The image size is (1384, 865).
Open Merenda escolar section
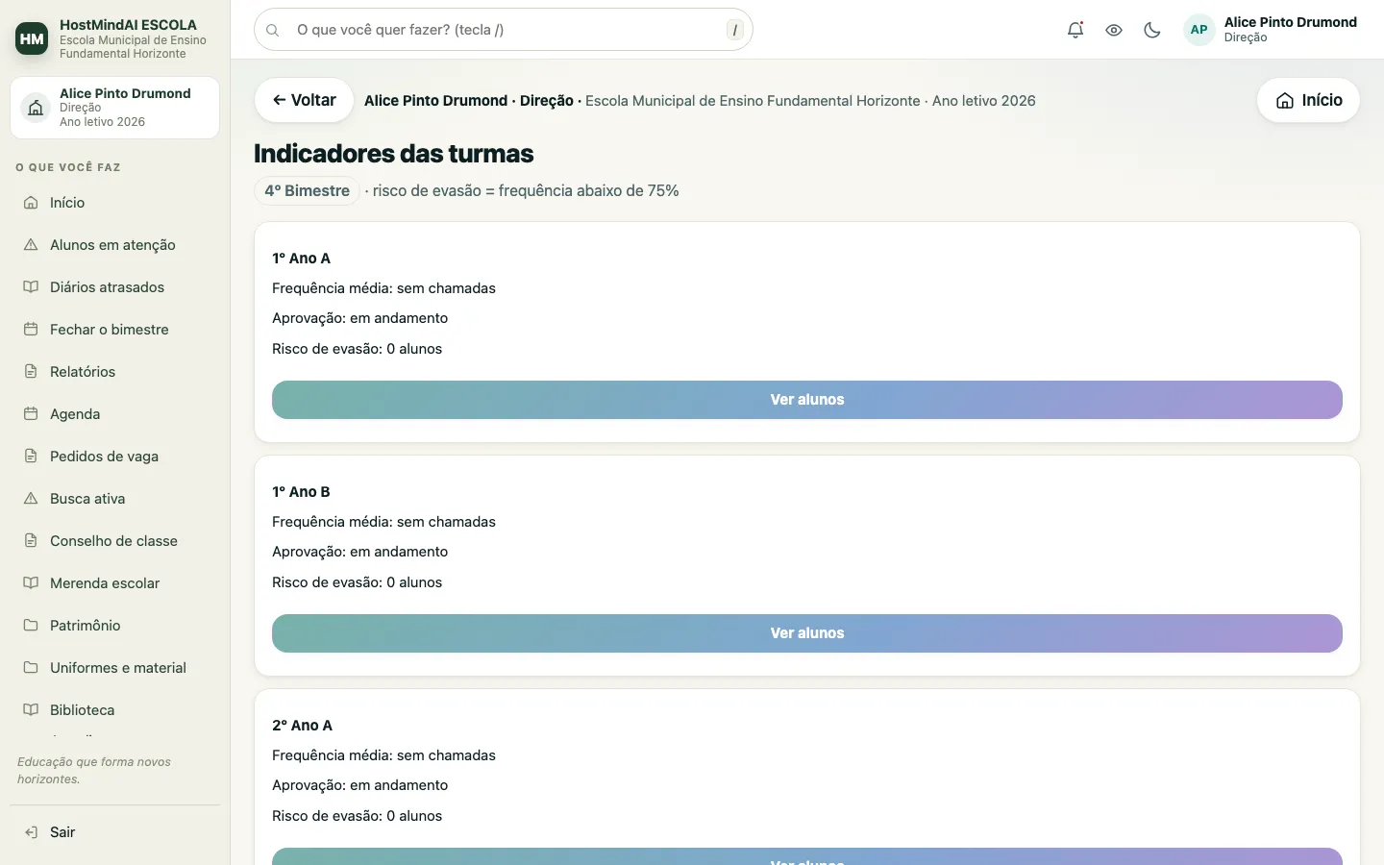point(114,583)
